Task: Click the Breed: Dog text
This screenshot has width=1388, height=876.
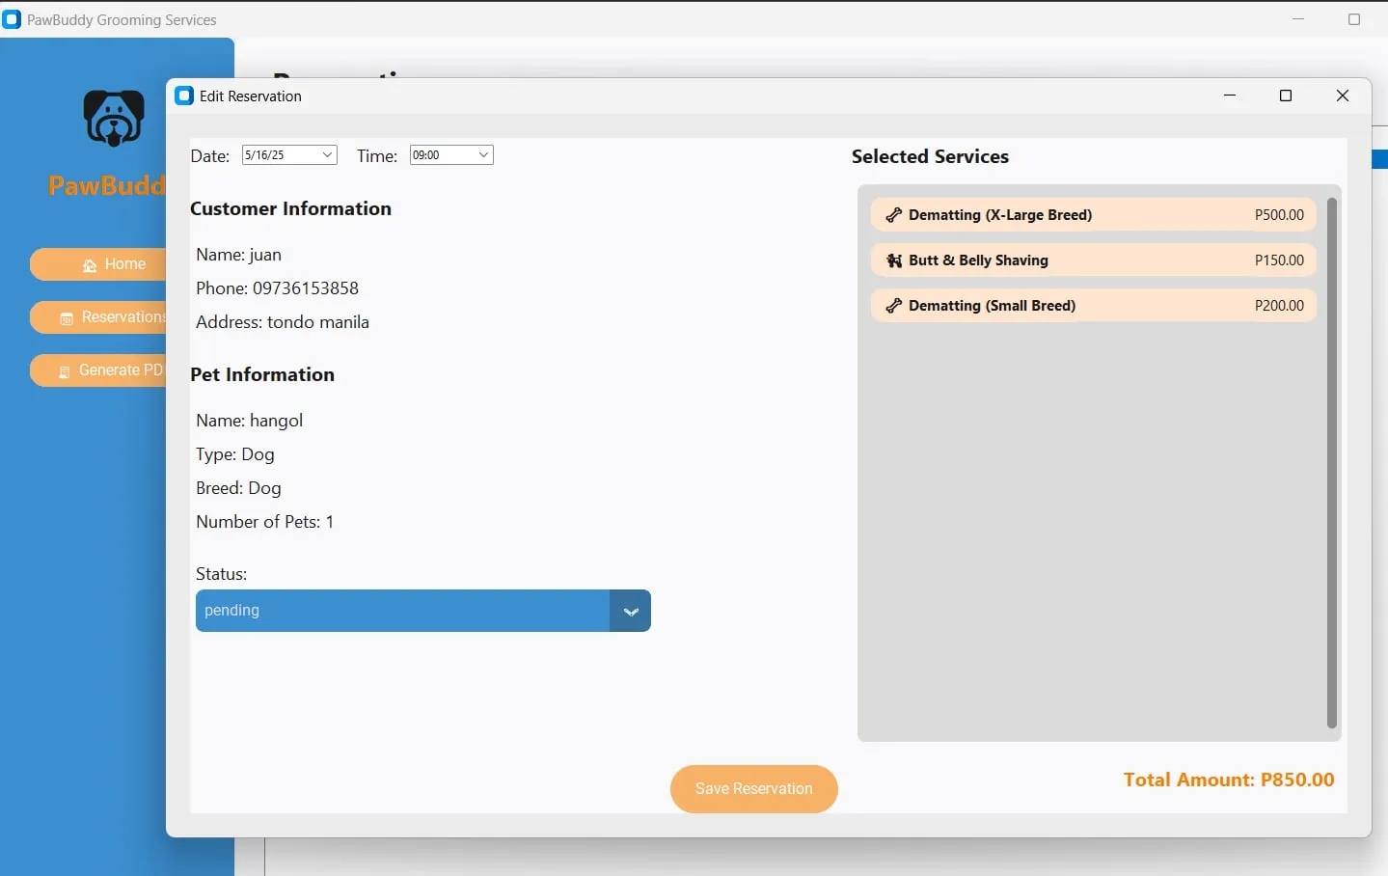Action: [x=238, y=488]
